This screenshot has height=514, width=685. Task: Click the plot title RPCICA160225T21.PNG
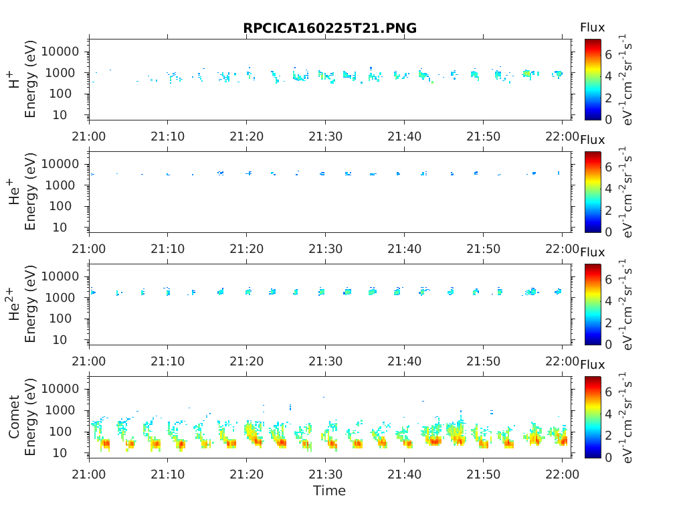pyautogui.click(x=330, y=28)
